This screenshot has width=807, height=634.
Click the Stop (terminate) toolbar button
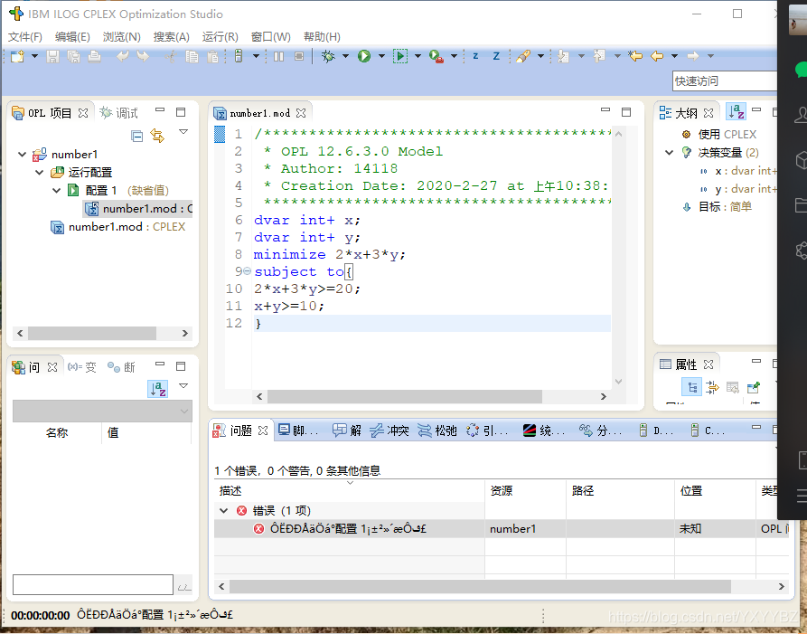299,56
